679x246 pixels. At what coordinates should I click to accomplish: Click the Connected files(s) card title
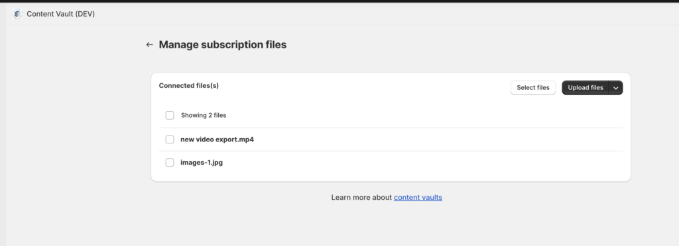click(x=189, y=85)
